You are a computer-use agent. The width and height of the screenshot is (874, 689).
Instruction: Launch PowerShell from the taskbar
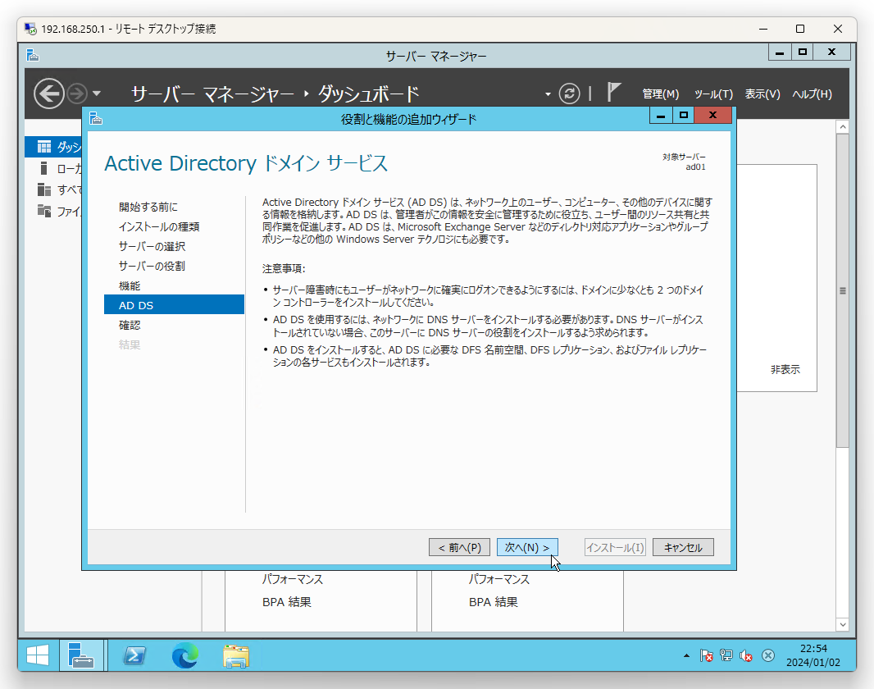pyautogui.click(x=134, y=655)
